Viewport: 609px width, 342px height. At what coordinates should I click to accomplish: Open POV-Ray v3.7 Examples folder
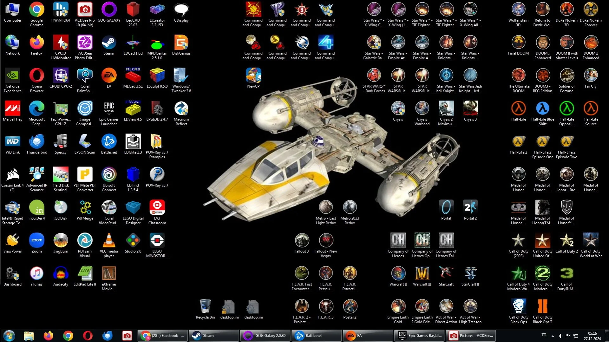[157, 146]
